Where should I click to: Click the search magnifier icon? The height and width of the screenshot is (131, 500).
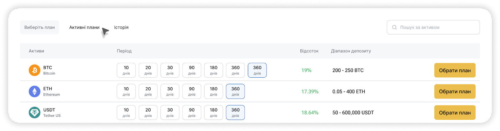point(394,27)
